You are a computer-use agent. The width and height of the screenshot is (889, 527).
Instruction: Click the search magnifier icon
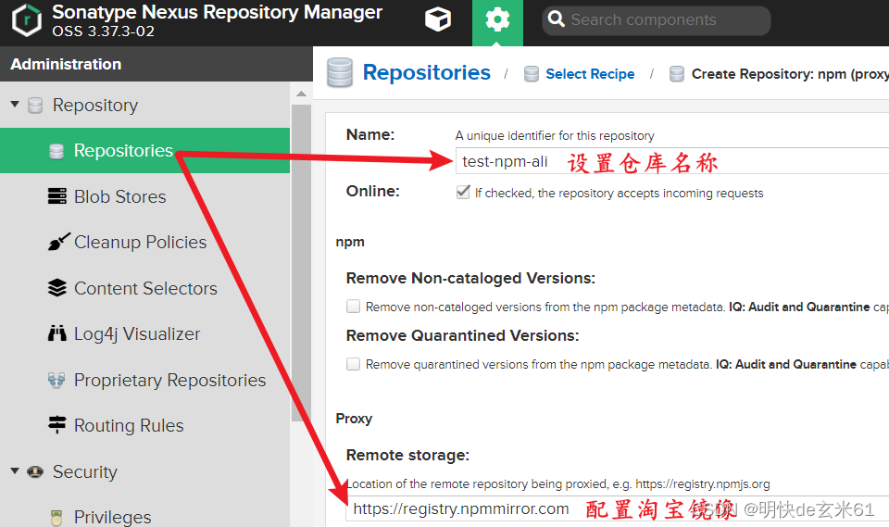557,19
